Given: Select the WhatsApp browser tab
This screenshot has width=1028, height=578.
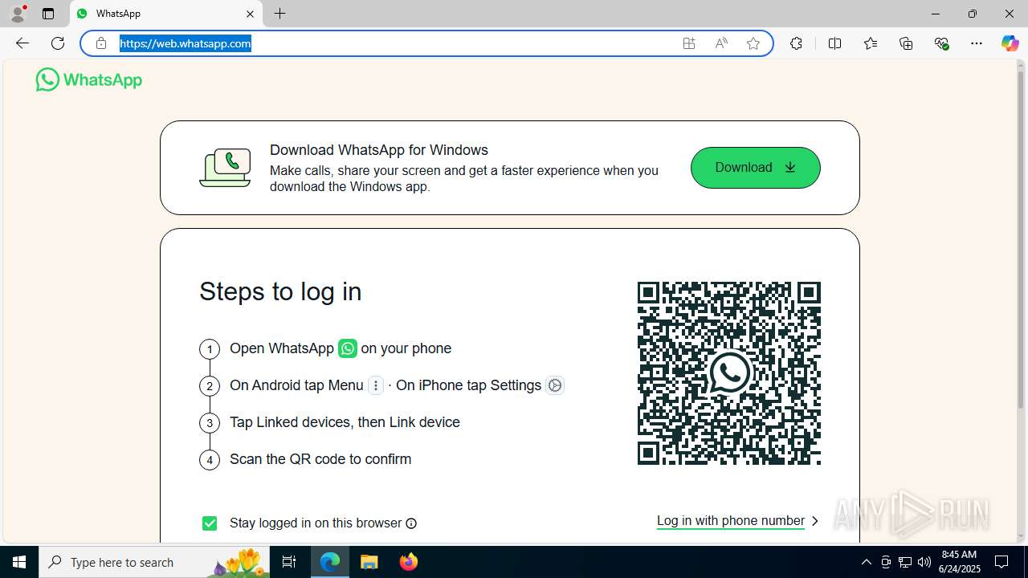Looking at the screenshot, I should coord(166,14).
